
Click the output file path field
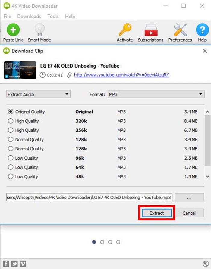pyautogui.click(x=90, y=197)
